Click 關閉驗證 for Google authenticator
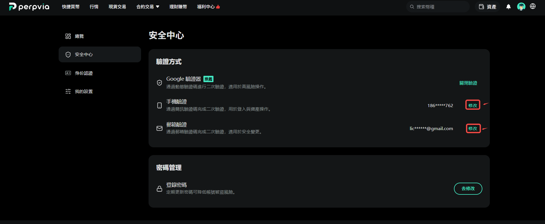This screenshot has width=545, height=224. [468, 83]
